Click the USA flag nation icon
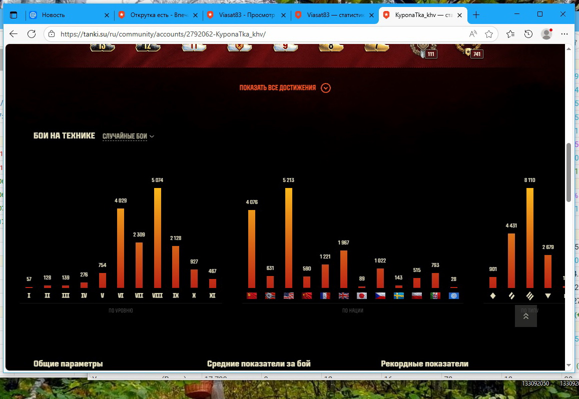Viewport: 579px width, 399px height. tap(289, 295)
